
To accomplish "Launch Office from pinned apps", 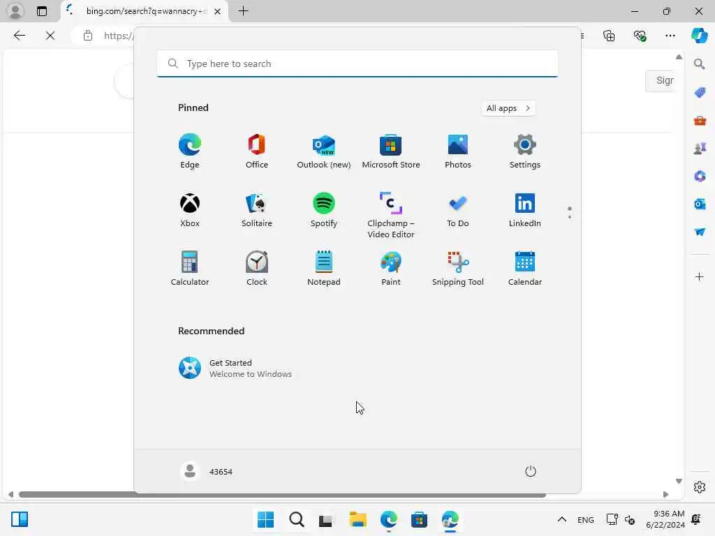I will click(257, 151).
